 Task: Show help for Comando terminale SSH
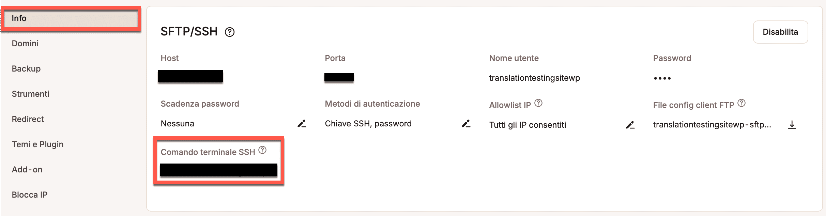click(x=262, y=150)
